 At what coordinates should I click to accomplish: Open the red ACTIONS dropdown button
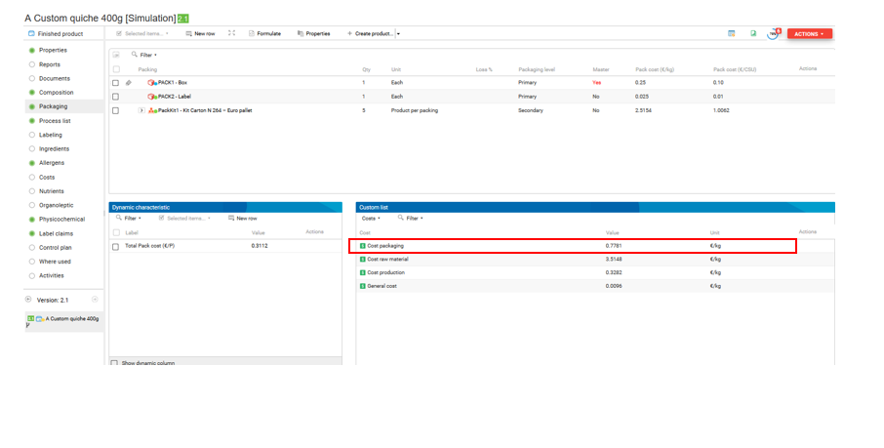pos(810,34)
